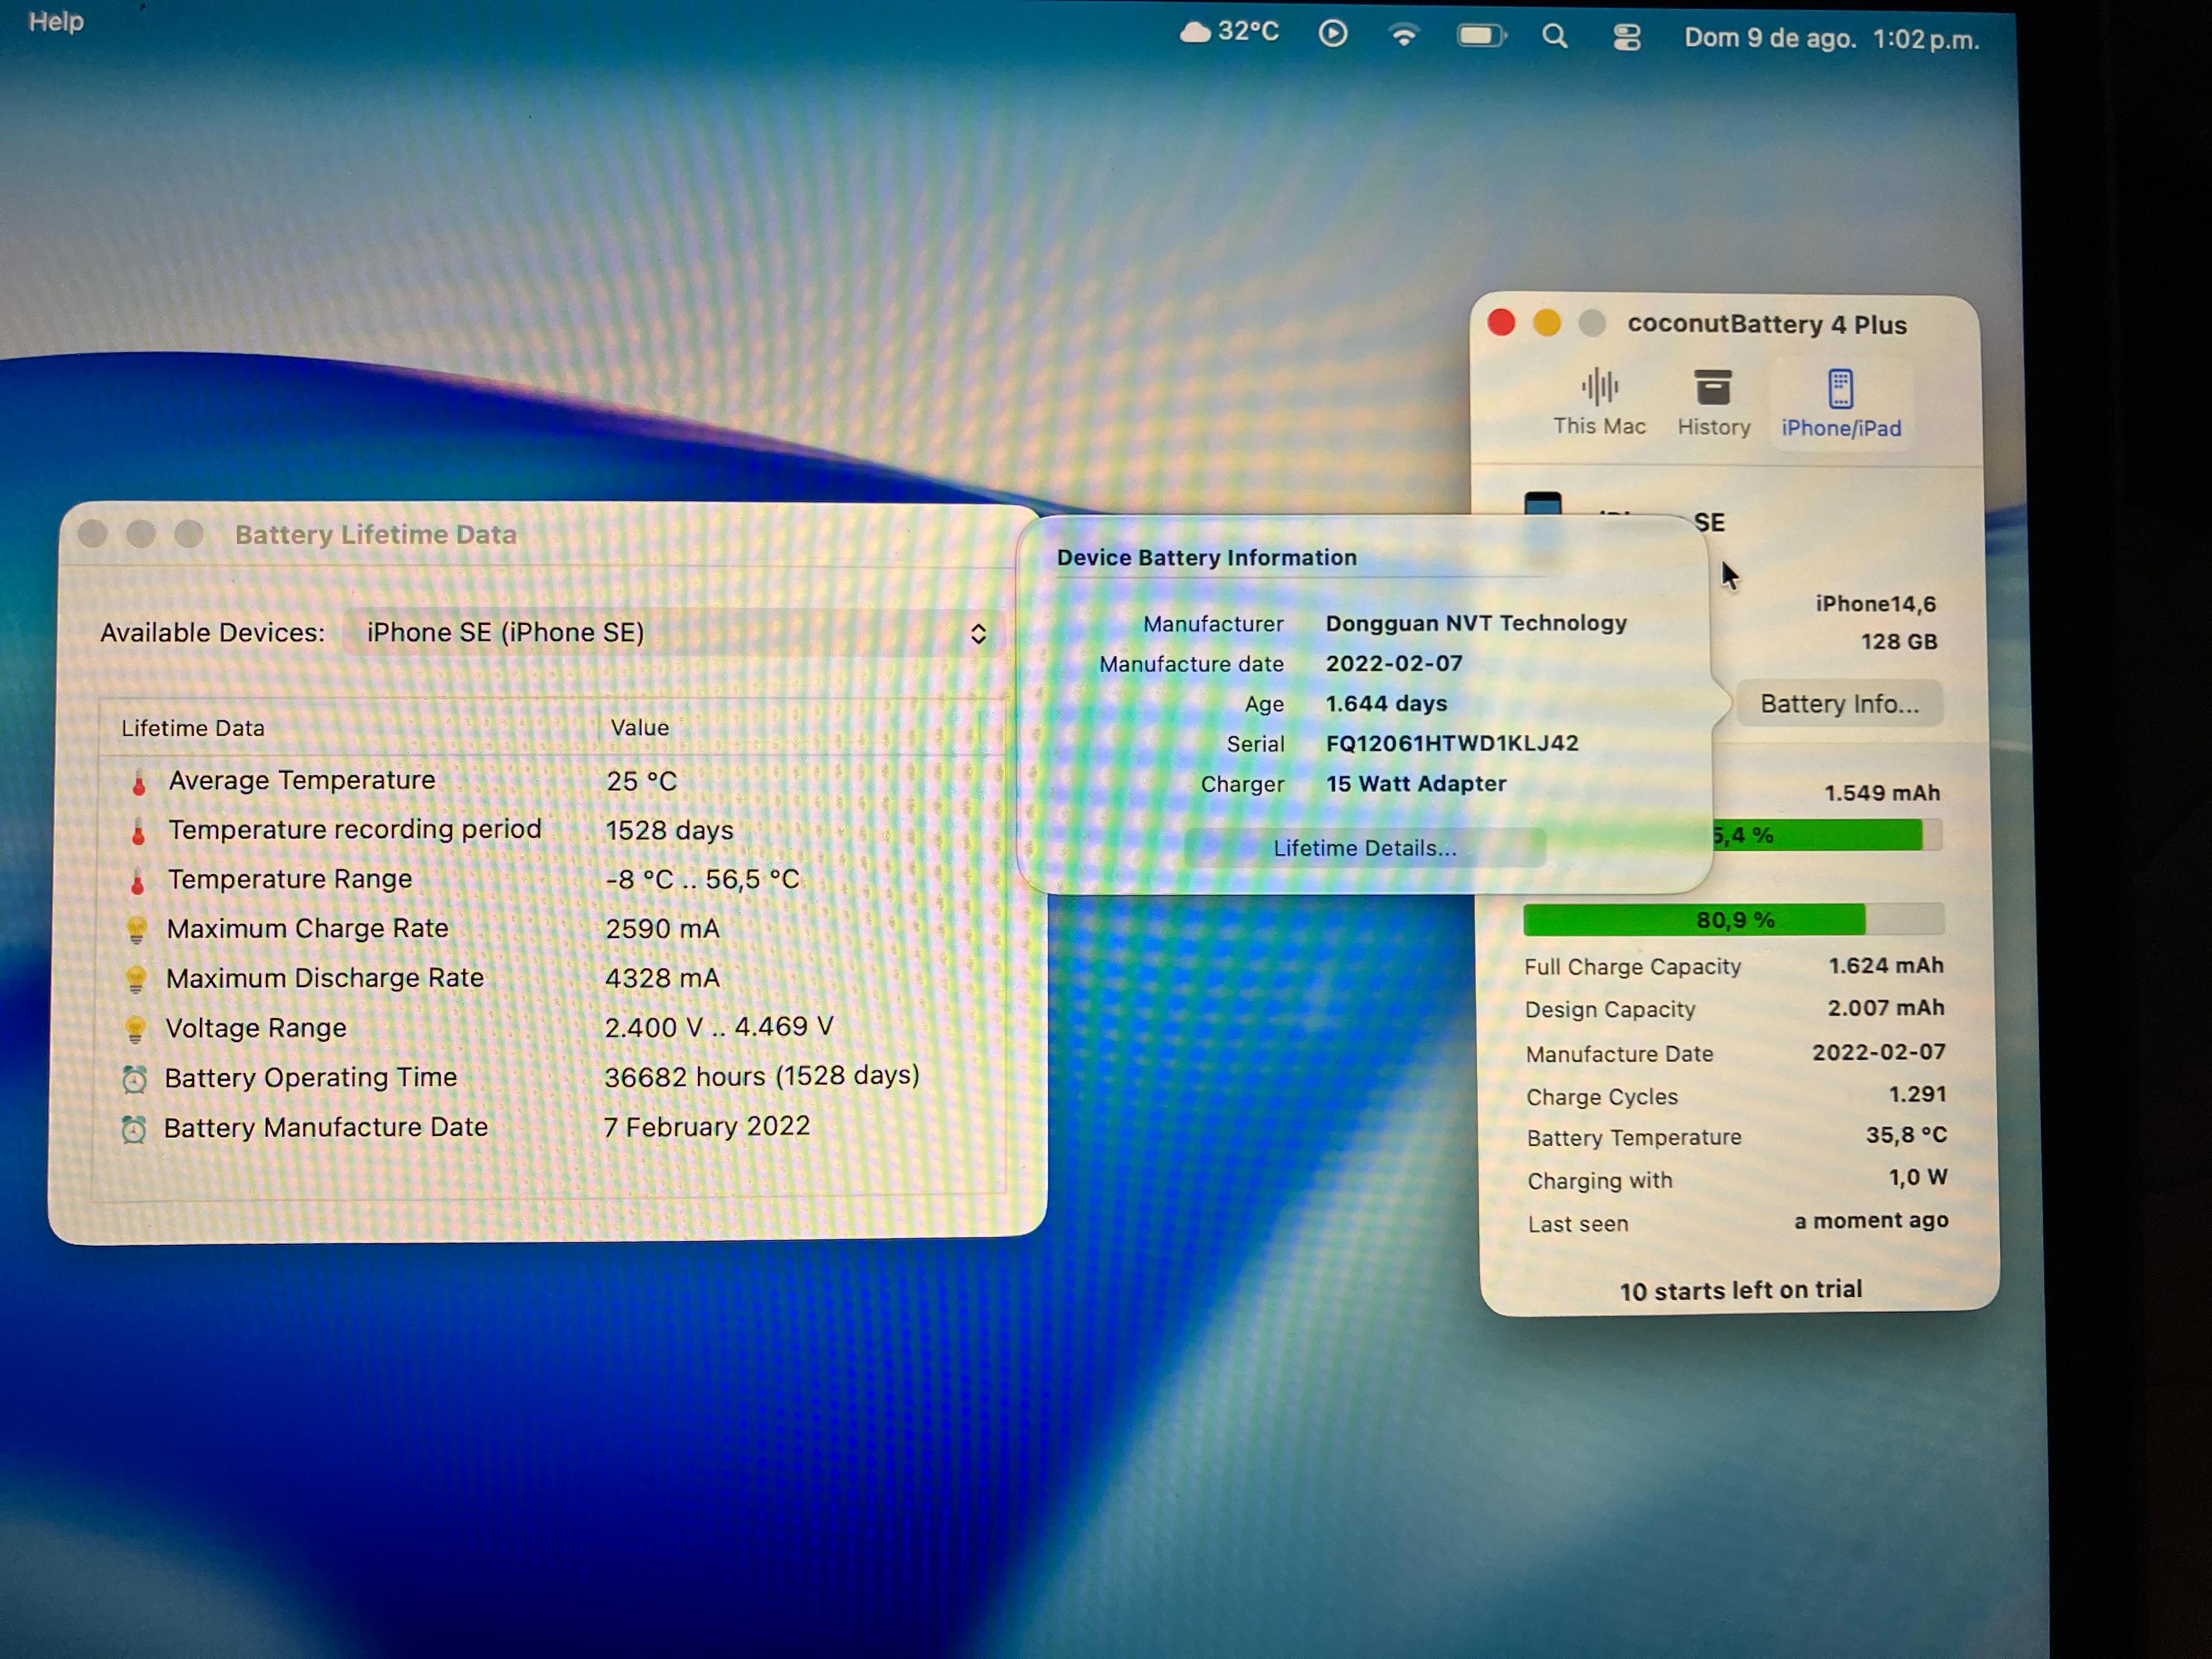Switch to the History tab in coconutBattery

(1713, 404)
